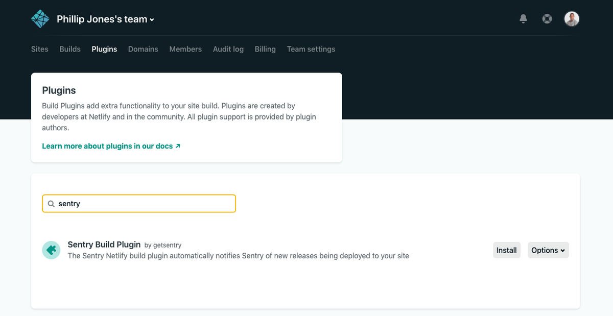Image resolution: width=613 pixels, height=316 pixels.
Task: Switch to the Builds tab
Action: (x=69, y=49)
